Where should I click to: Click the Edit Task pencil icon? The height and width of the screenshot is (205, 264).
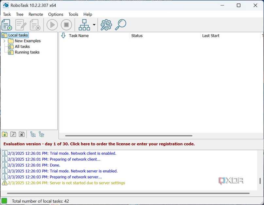pyautogui.click(x=21, y=25)
